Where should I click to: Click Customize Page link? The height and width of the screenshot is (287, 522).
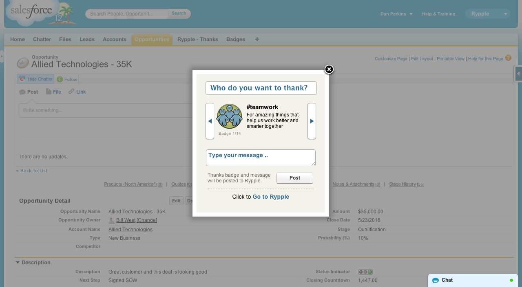click(x=391, y=59)
